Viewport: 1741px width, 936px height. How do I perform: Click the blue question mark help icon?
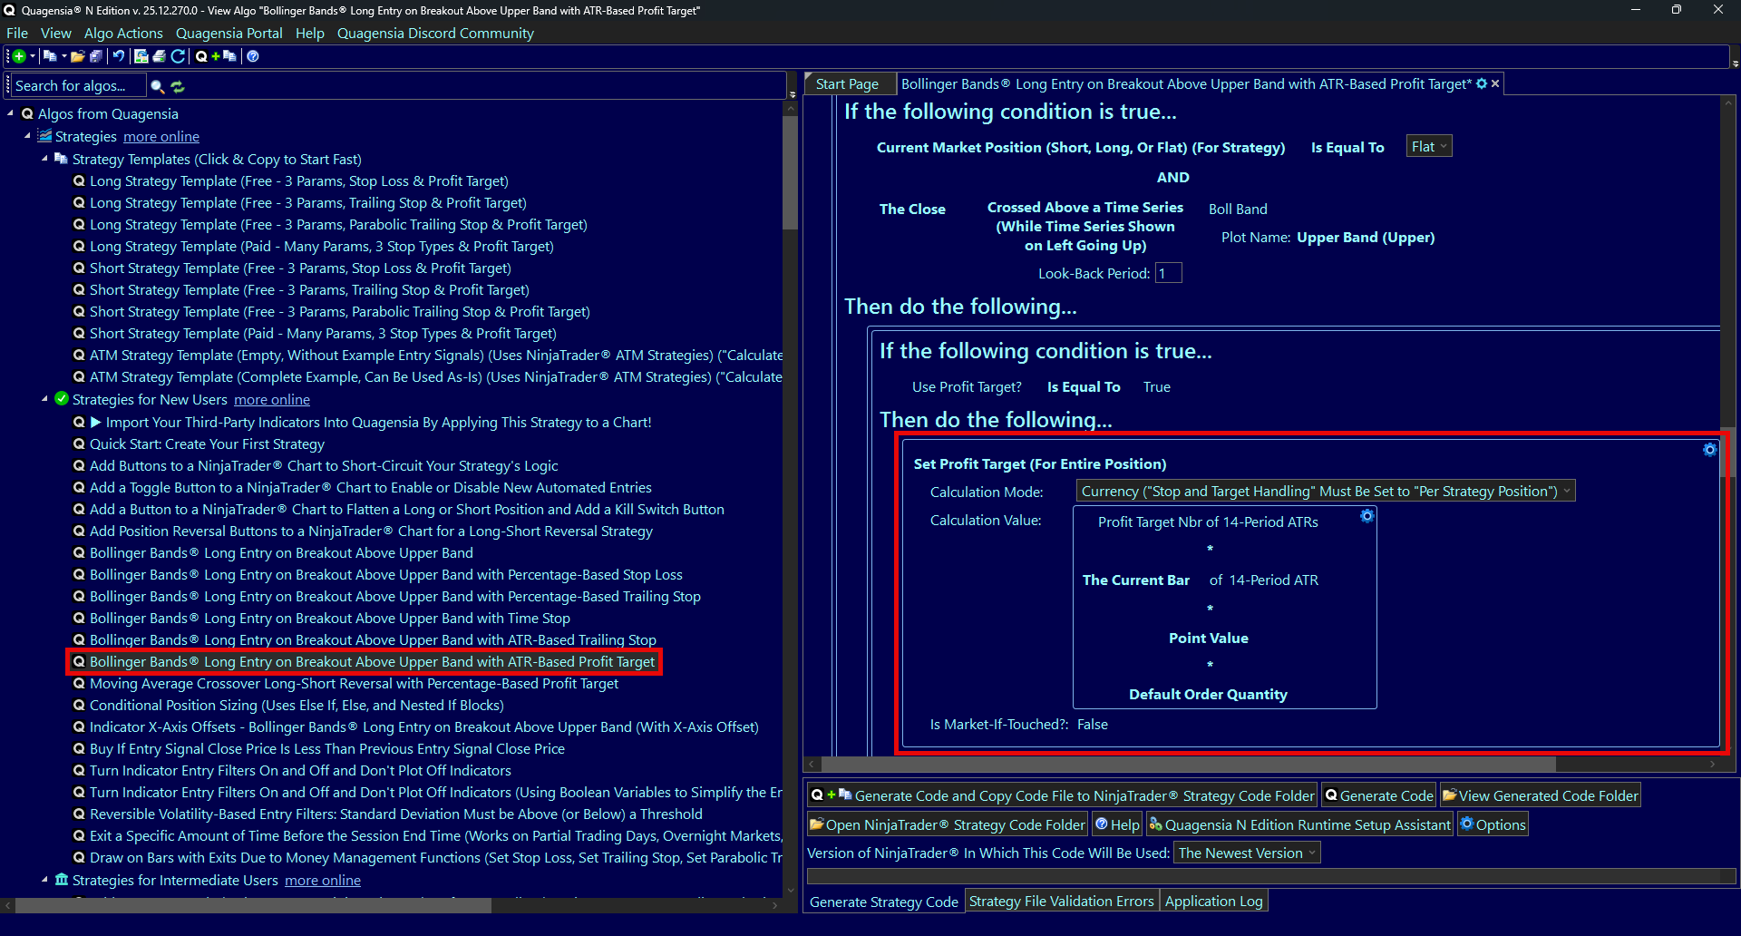point(253,56)
